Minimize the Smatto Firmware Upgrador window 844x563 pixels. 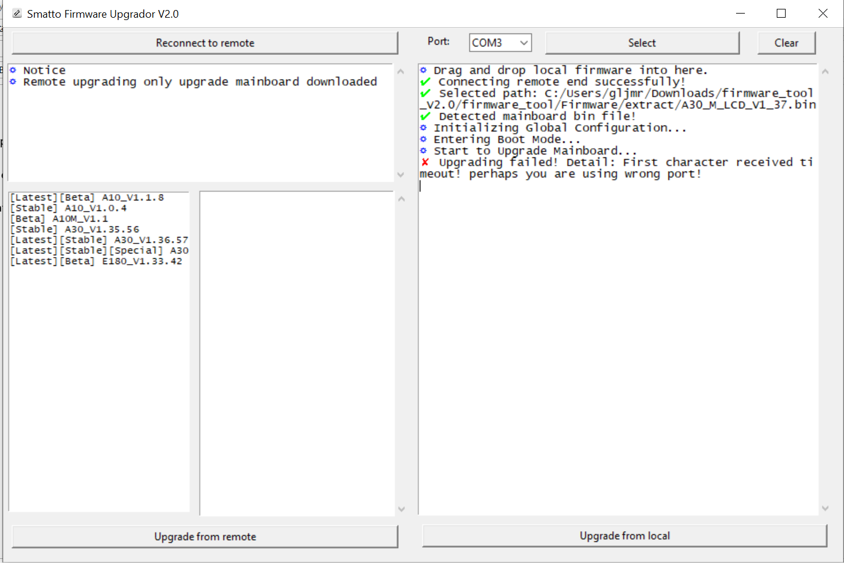pos(741,14)
